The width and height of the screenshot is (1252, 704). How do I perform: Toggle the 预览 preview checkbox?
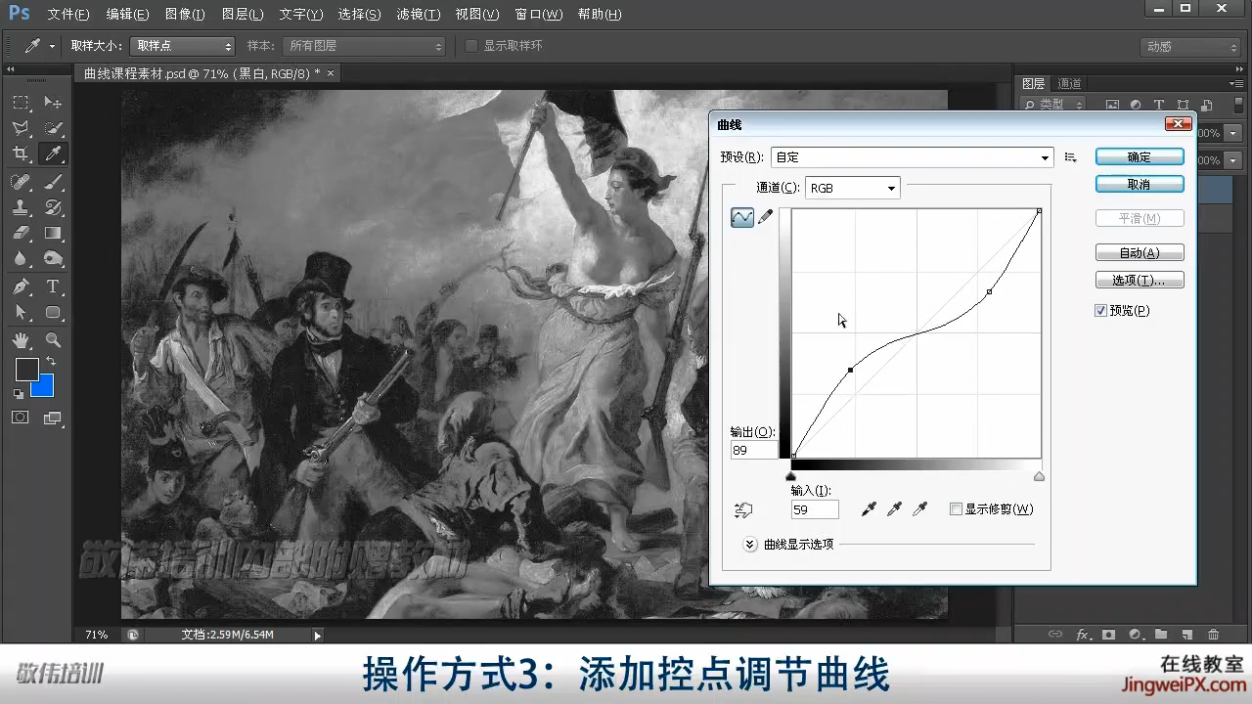point(1101,311)
